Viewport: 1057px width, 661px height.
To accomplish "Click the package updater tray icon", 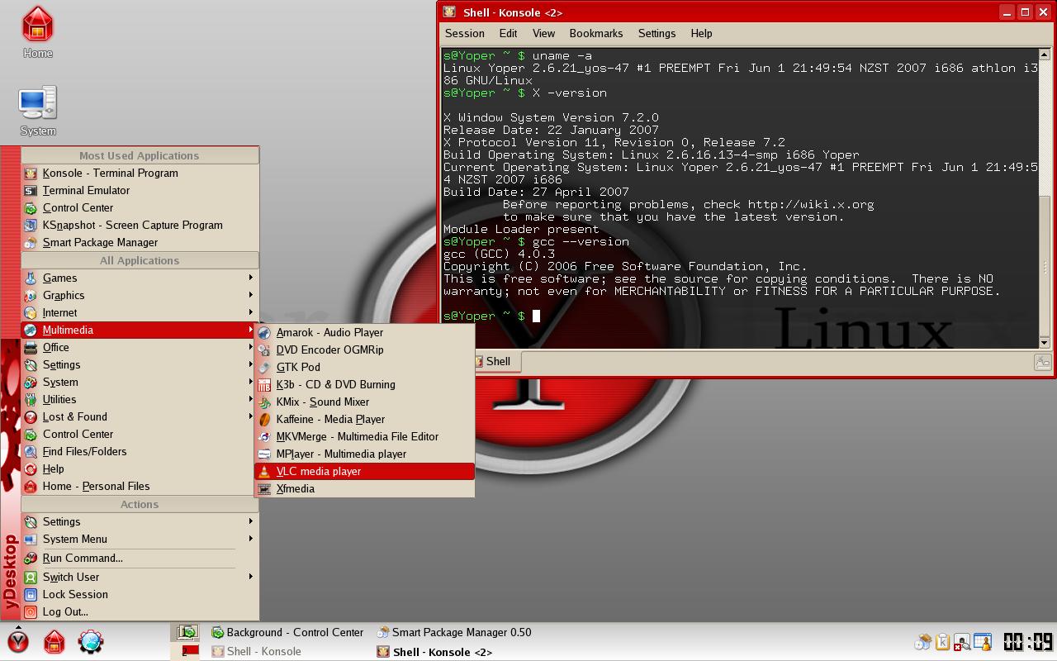I will (x=923, y=642).
